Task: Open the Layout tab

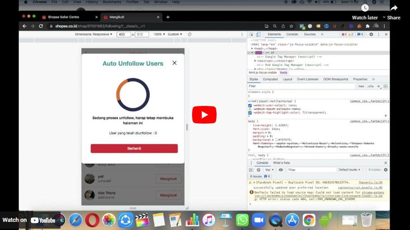Action: pyautogui.click(x=287, y=79)
